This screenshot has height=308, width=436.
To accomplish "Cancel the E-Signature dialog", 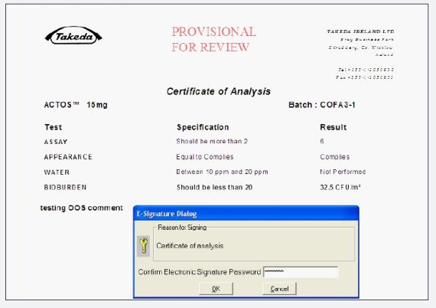I will tap(279, 289).
